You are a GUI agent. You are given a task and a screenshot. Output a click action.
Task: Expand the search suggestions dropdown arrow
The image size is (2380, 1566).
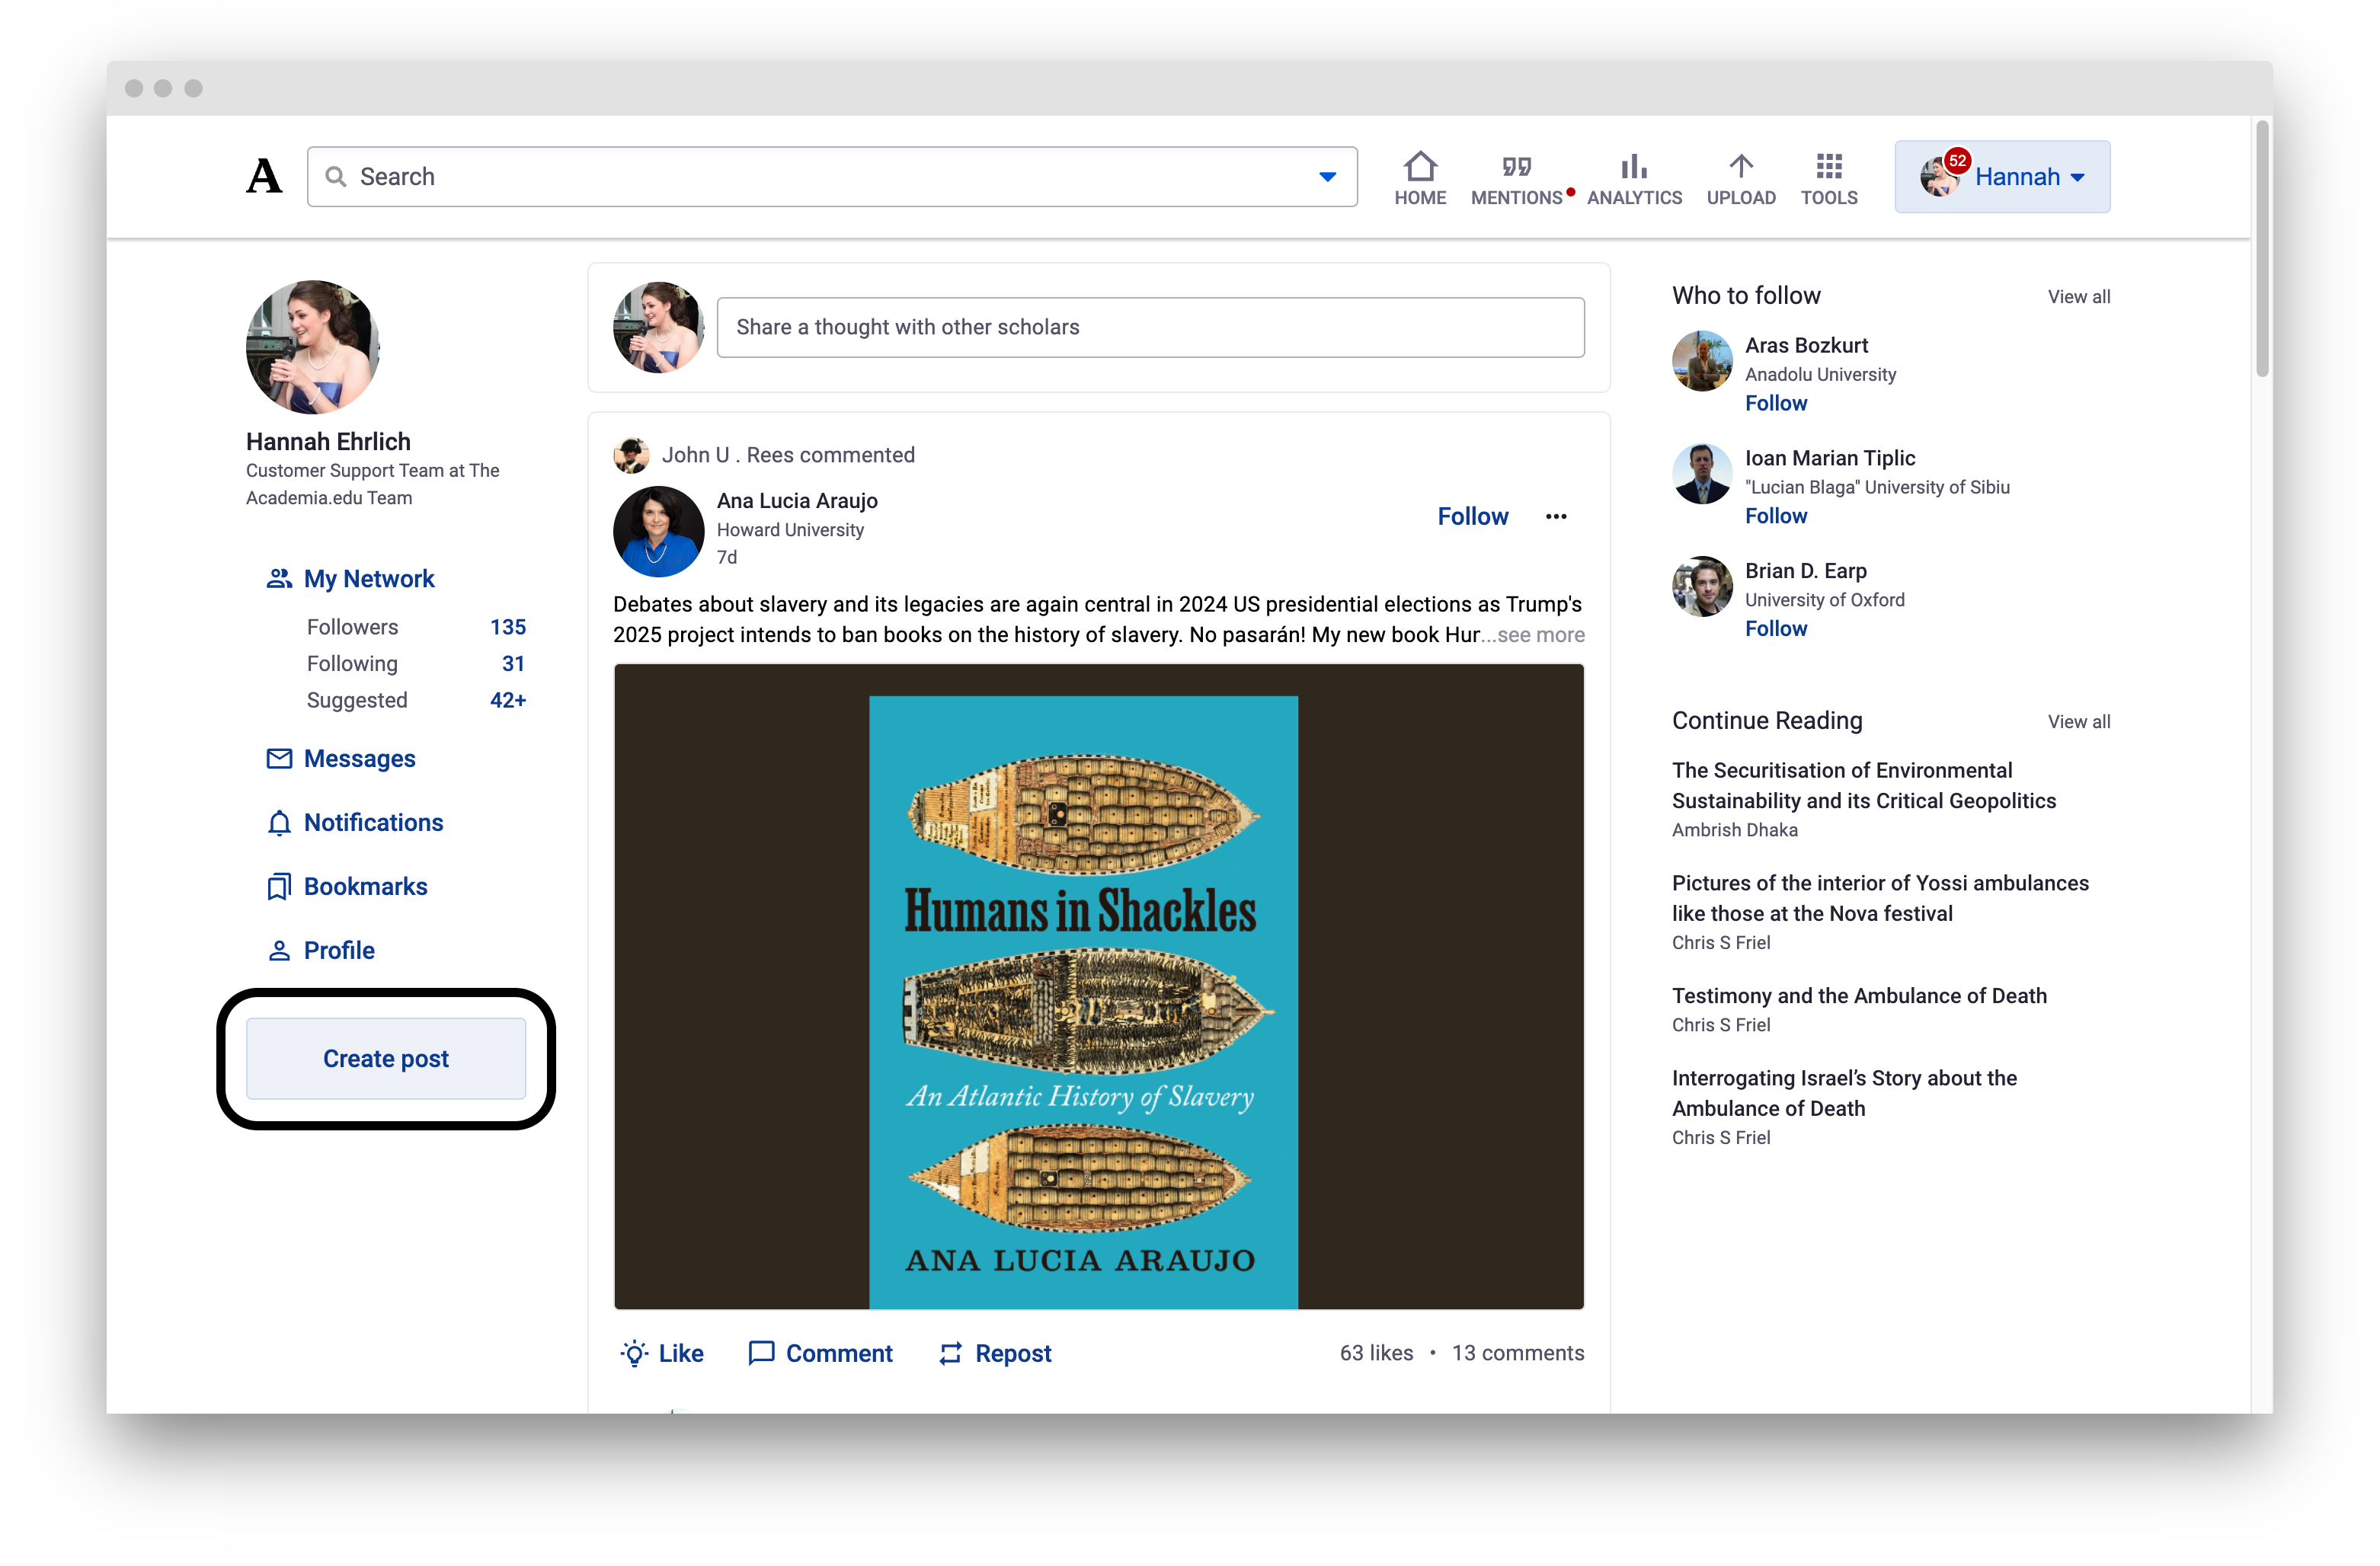pos(1327,176)
